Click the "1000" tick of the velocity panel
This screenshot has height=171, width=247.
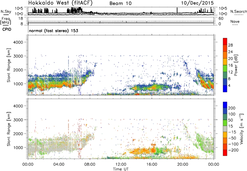pos(18,148)
